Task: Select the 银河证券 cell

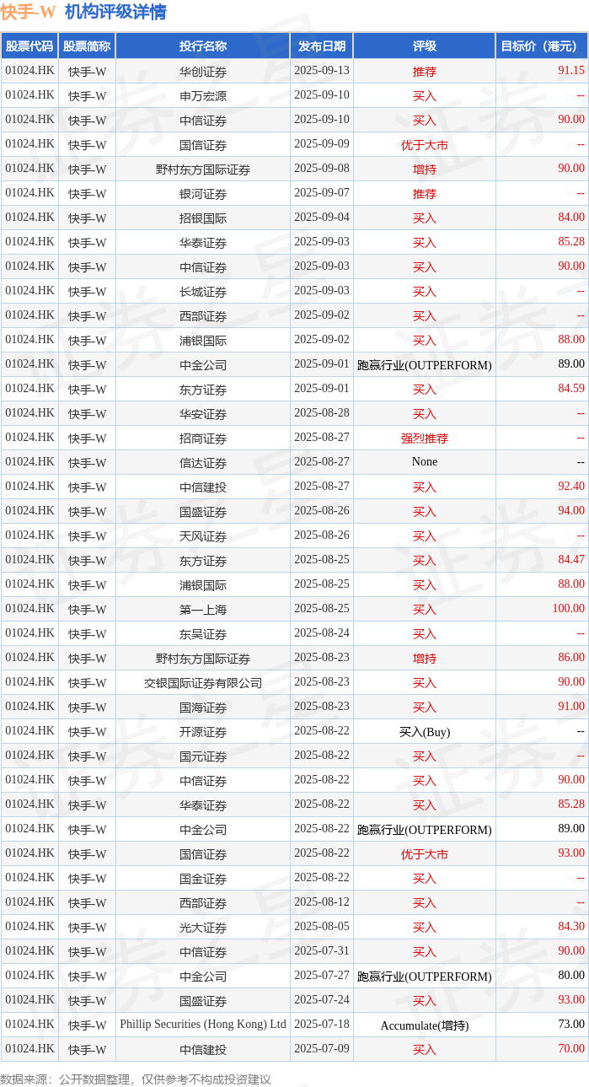Action: 203,194
